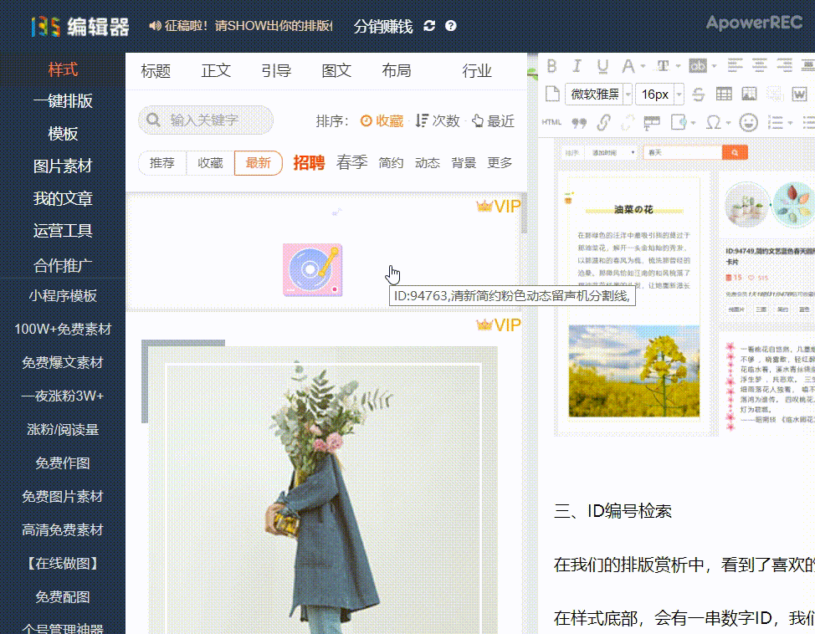Apply strikethrough to selected text
The image size is (815, 634).
point(699,95)
